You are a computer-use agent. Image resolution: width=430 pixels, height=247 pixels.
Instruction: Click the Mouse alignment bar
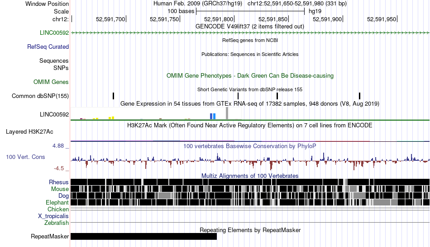click(250, 189)
